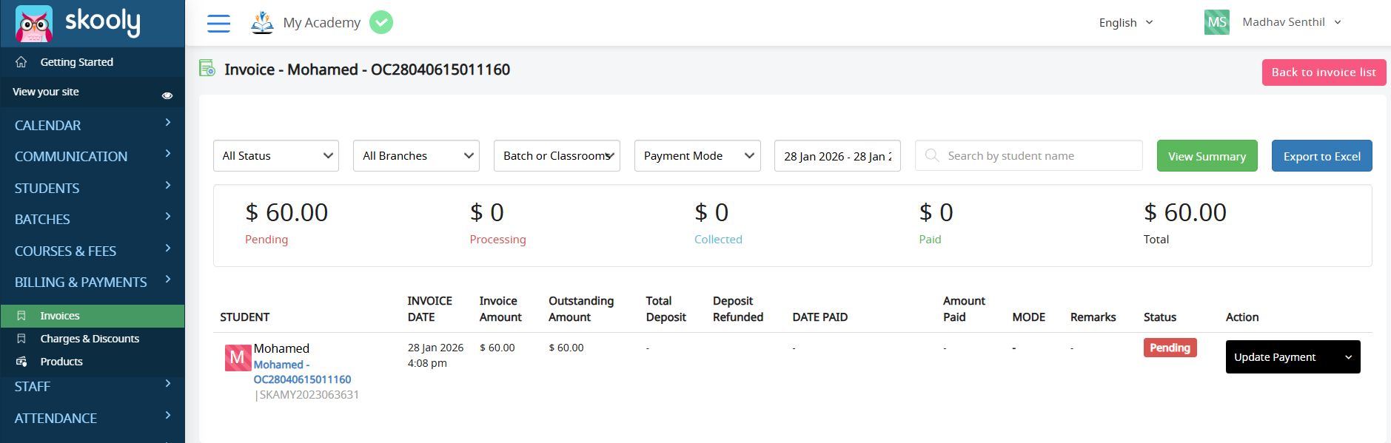Click the My Academy logo icon
The width and height of the screenshot is (1391, 443).
[262, 23]
